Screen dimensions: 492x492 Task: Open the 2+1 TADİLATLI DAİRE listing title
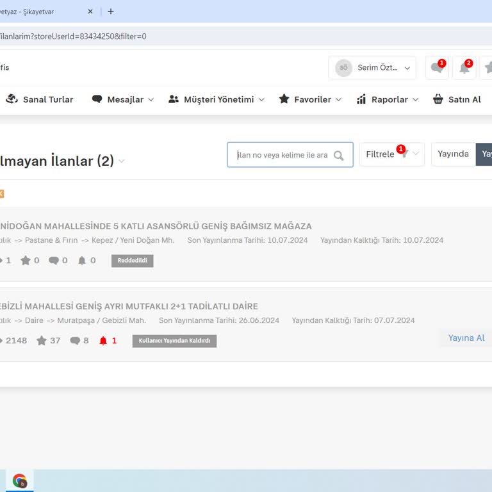129,306
